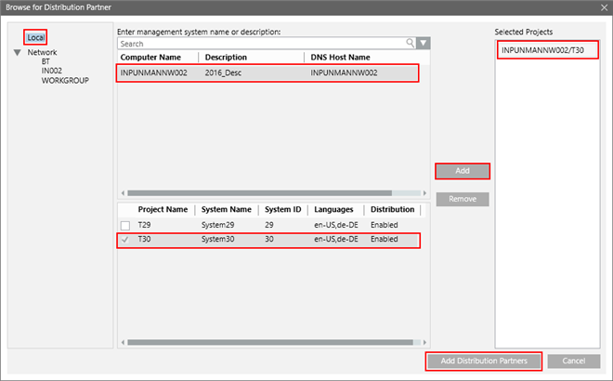Collapse the Network tree node
Screen dimensions: 613x381
[18, 53]
